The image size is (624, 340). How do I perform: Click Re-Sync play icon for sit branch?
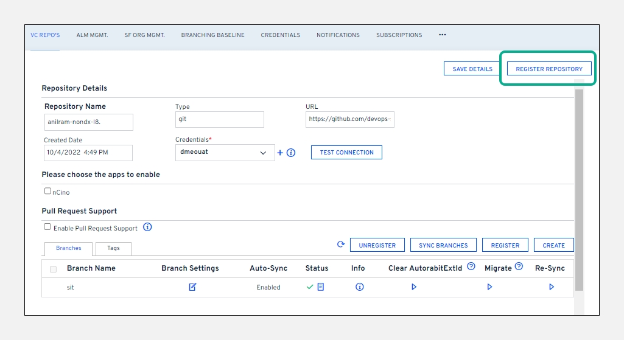point(552,287)
